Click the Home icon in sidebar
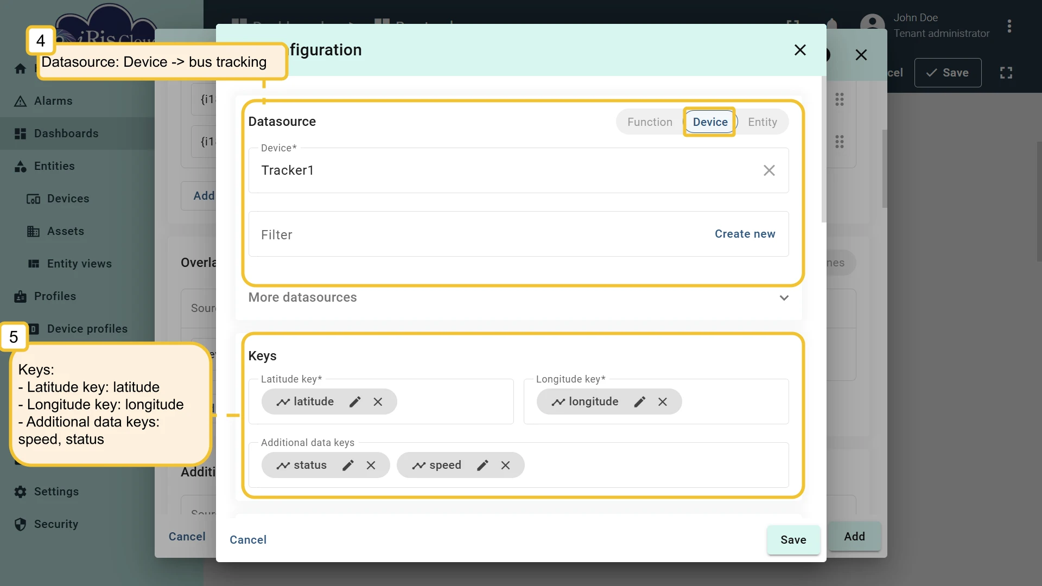The width and height of the screenshot is (1042, 586). (20, 68)
